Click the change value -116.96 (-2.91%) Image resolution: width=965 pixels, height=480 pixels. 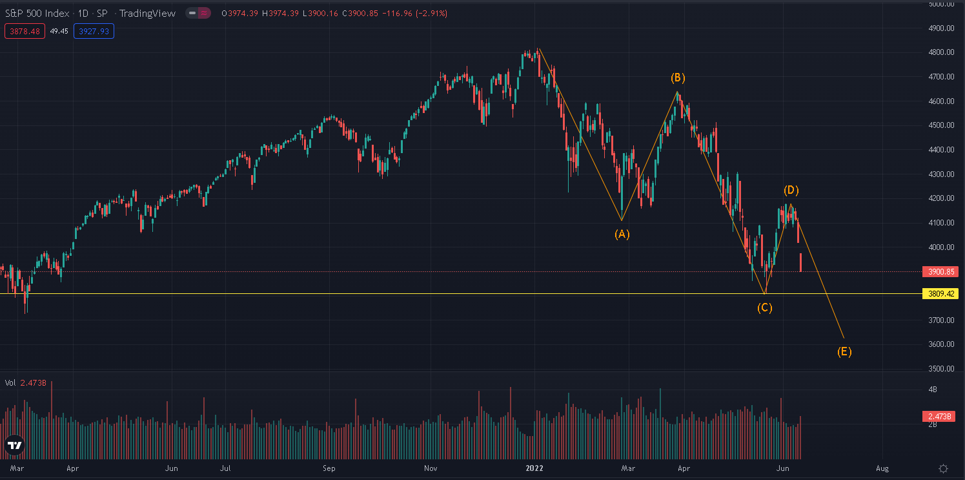(414, 13)
